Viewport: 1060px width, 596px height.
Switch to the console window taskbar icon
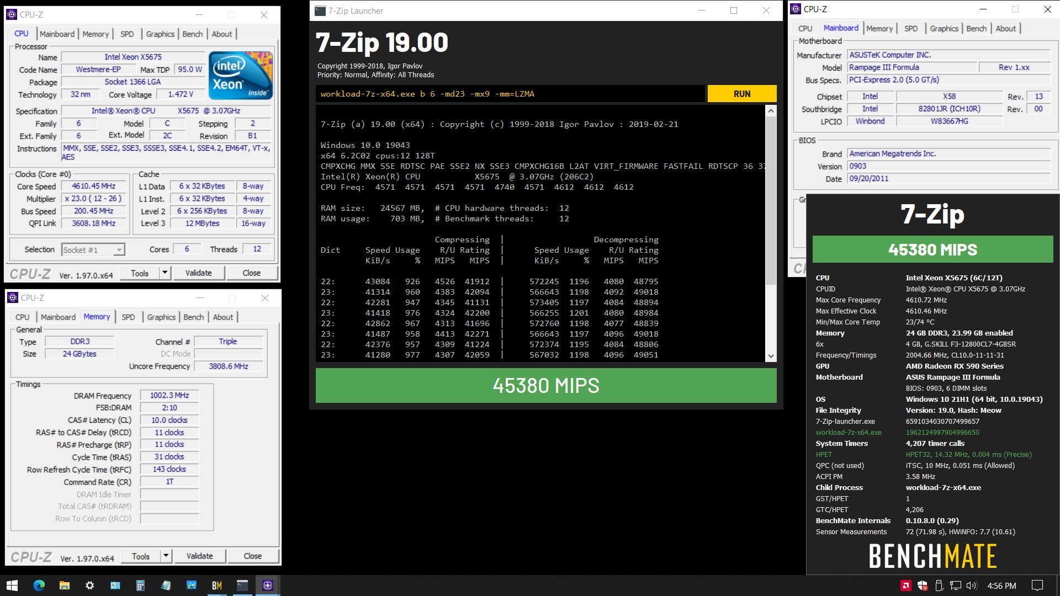pos(242,586)
